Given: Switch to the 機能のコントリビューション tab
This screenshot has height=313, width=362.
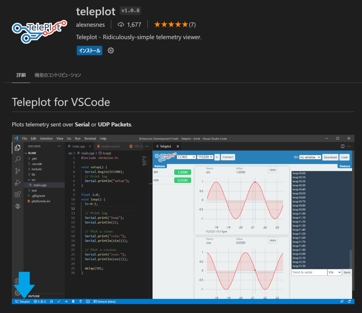Looking at the screenshot, I should click(58, 75).
